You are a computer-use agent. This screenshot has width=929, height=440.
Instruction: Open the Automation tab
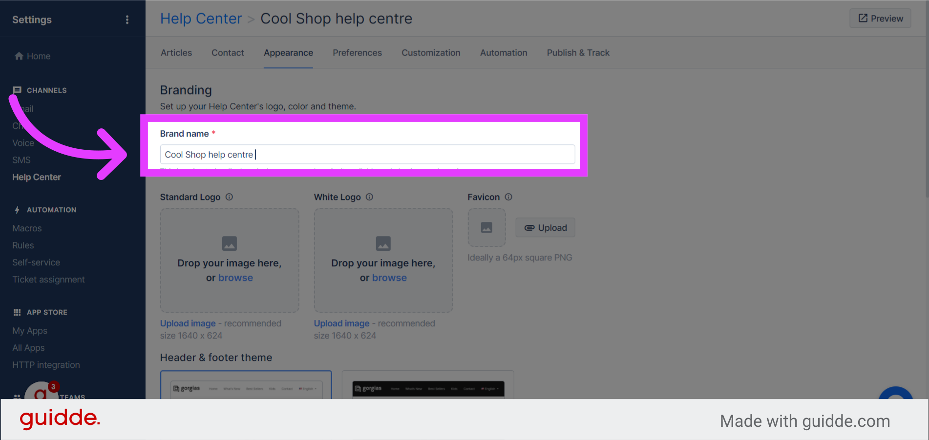[504, 53]
